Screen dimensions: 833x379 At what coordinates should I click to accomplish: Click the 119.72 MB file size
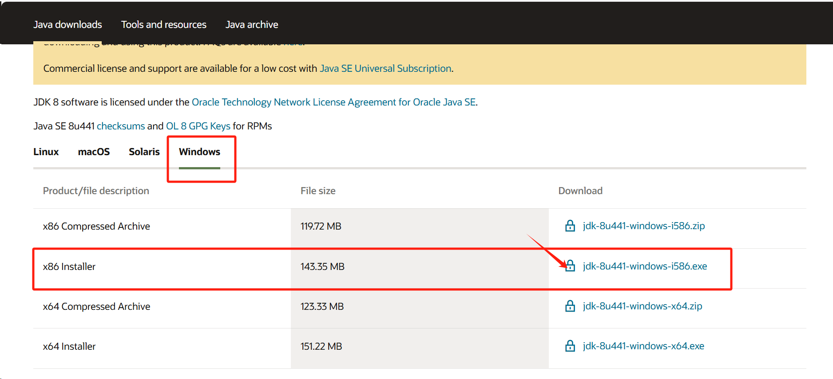tap(321, 227)
